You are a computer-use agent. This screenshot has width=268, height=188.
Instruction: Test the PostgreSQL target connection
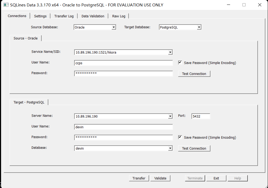(194, 148)
